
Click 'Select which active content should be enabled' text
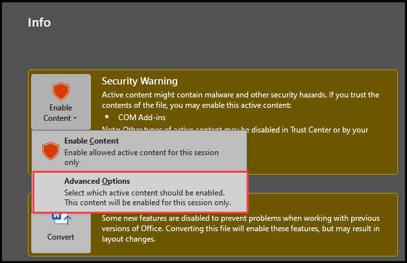click(145, 193)
